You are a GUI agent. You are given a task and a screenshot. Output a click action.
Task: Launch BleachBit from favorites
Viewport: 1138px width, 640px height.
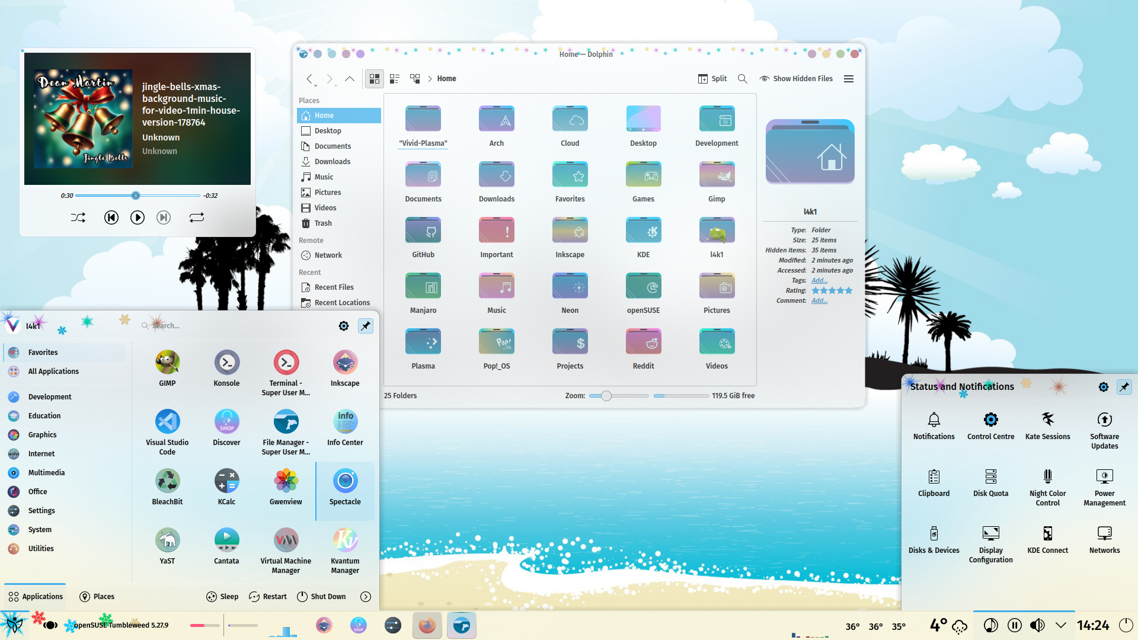point(167,487)
